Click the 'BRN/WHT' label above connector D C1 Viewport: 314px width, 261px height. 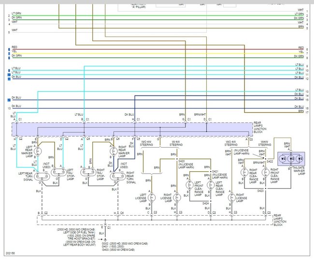200,115
